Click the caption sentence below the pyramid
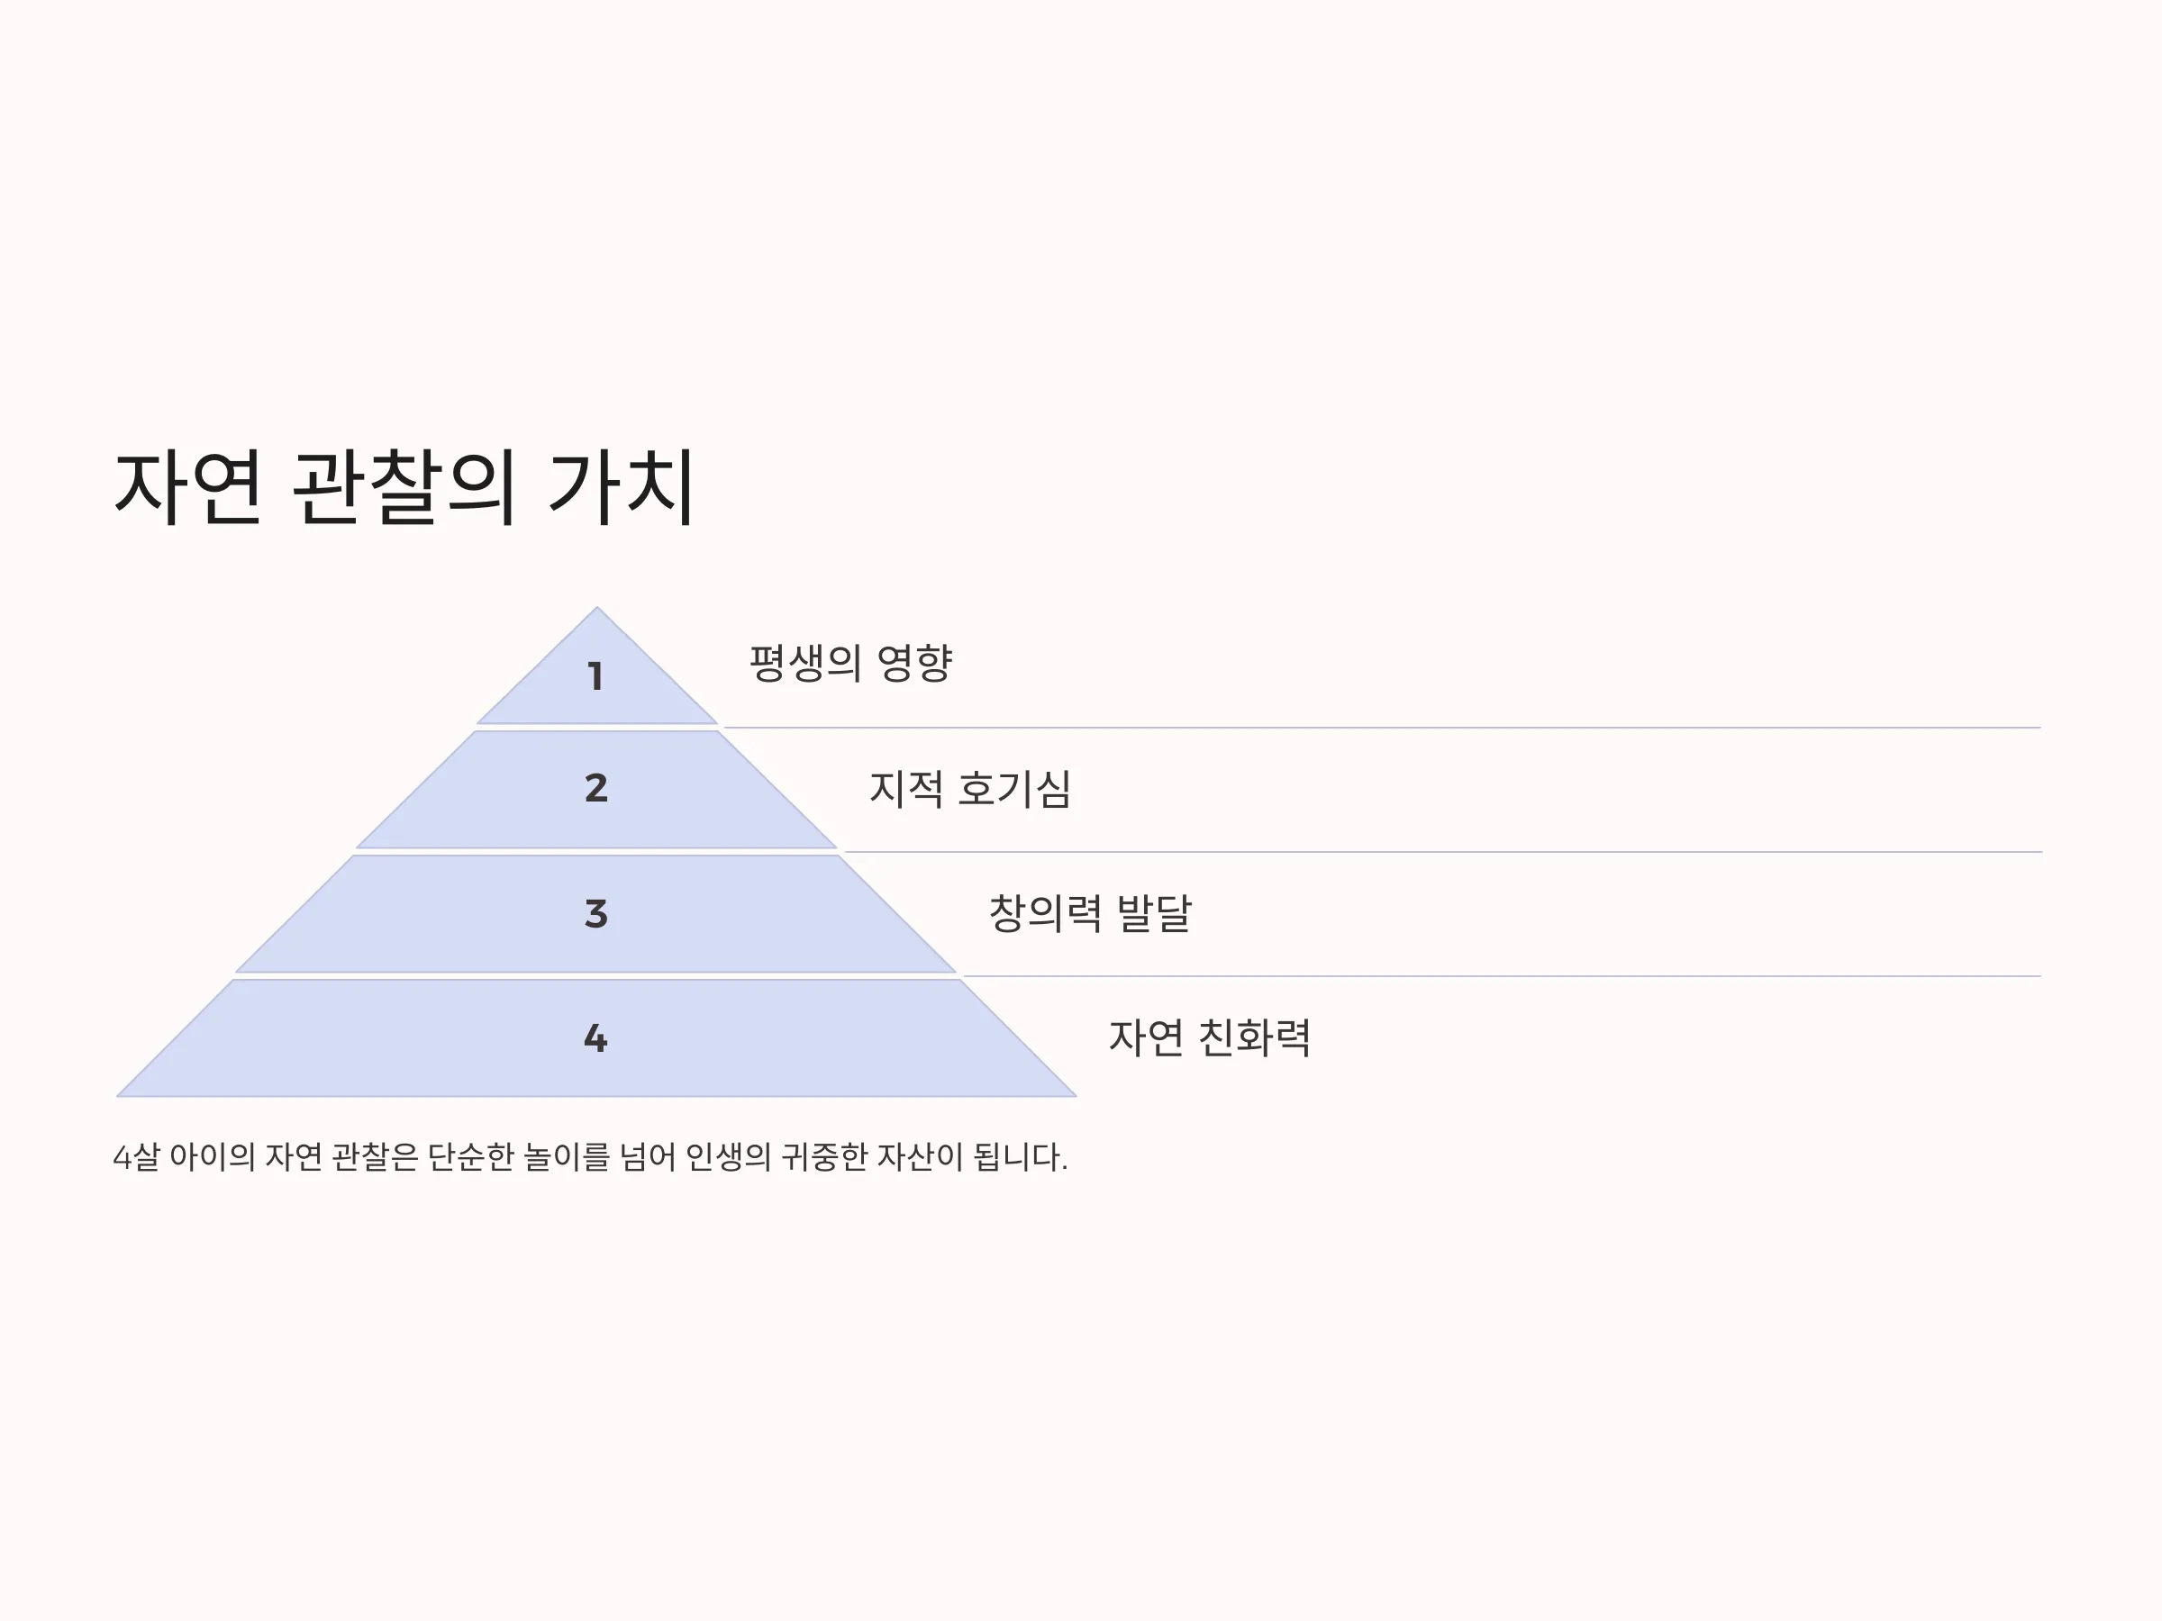This screenshot has width=2162, height=1621. click(590, 1157)
